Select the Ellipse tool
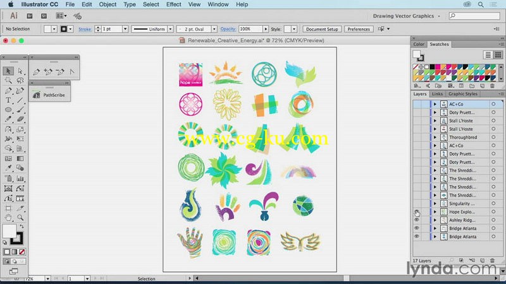The height and width of the screenshot is (284, 506). tap(8, 110)
